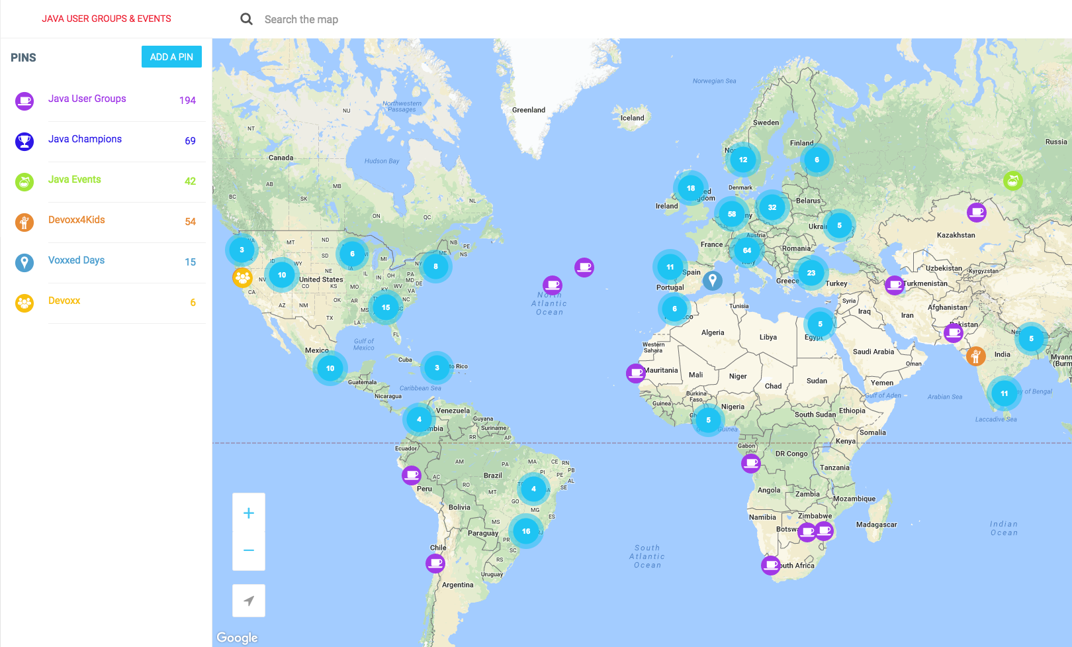Click the cluster of 58 near France
Screen dimensions: 1072x647
click(x=732, y=214)
